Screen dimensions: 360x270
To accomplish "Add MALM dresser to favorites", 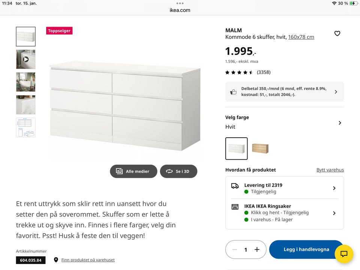I will 337,33.
